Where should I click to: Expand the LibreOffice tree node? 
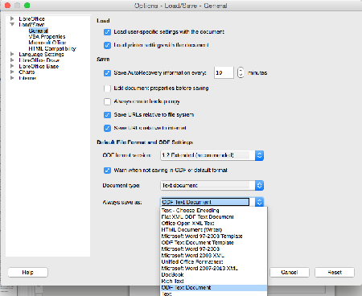12,18
